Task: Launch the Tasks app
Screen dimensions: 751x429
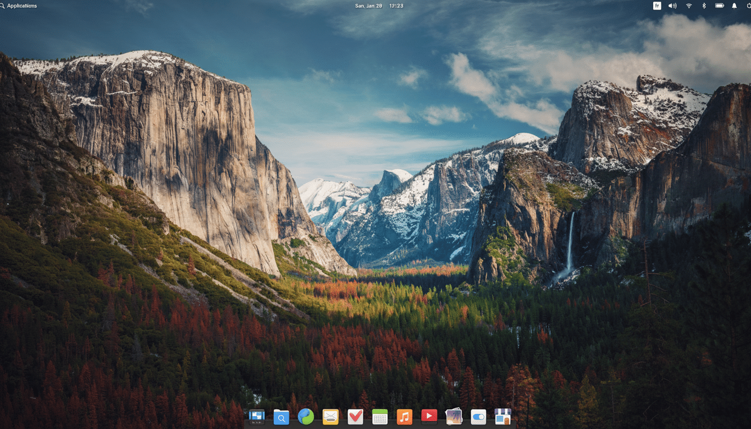Action: pyautogui.click(x=356, y=416)
